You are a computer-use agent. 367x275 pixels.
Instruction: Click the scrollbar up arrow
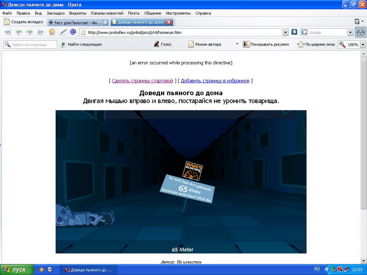point(363,54)
